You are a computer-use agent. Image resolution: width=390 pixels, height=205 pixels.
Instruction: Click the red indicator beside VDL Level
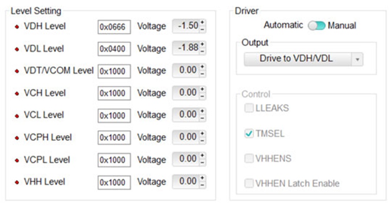pos(17,49)
